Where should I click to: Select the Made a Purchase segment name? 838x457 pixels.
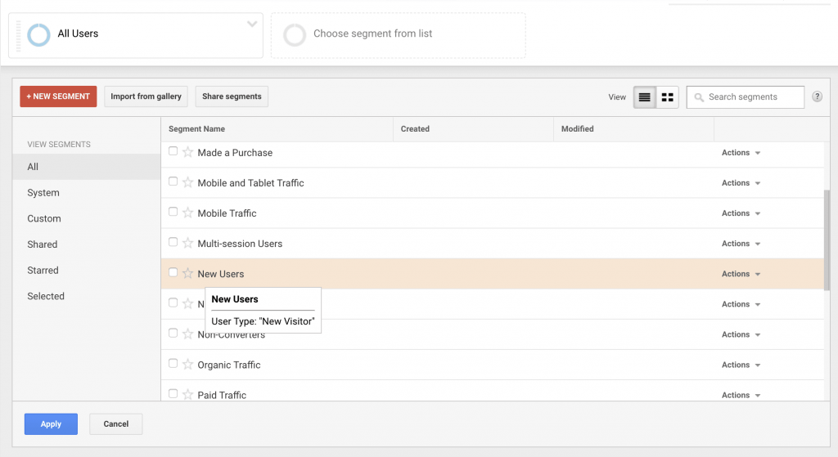tap(235, 153)
